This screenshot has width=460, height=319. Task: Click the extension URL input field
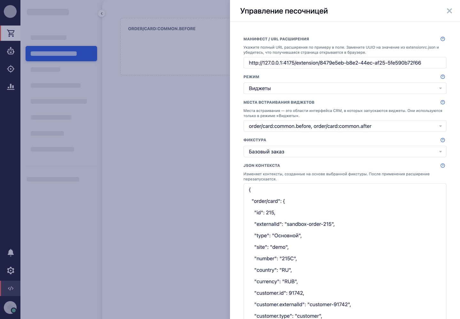[x=345, y=63]
